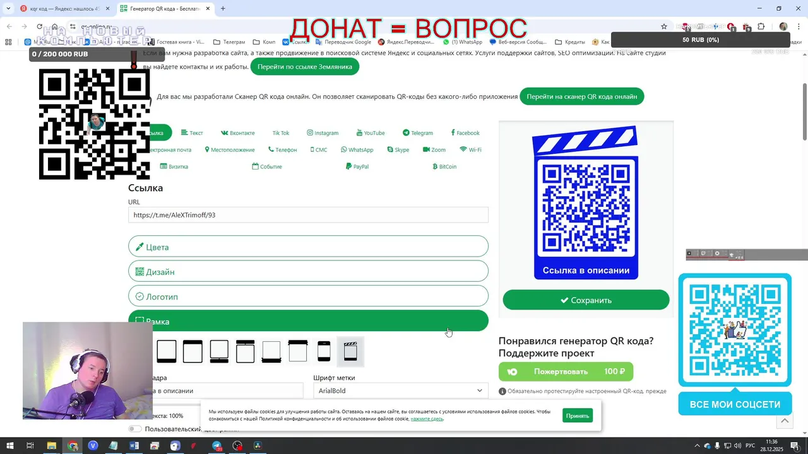Open the YouTube QR type tab
Image resolution: width=808 pixels, height=454 pixels.
click(371, 133)
